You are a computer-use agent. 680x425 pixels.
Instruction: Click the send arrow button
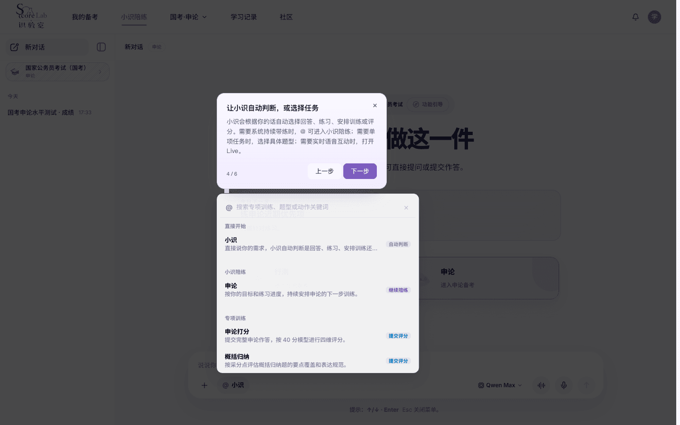pos(586,385)
